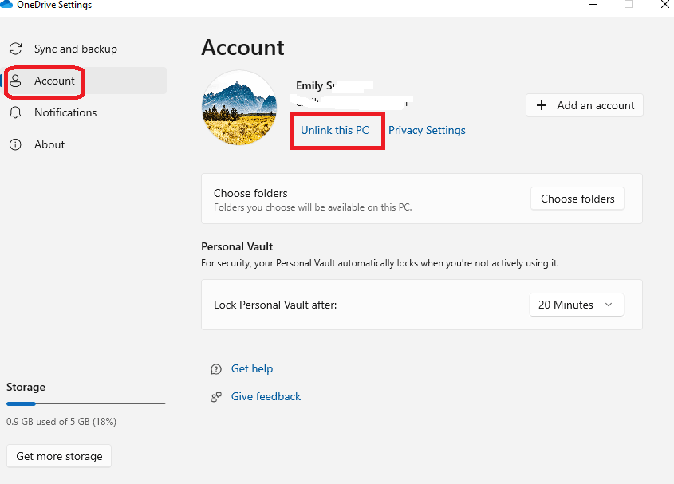Image resolution: width=674 pixels, height=484 pixels.
Task: Click 'Lock Personal Vault after:' label
Action: [x=275, y=305]
